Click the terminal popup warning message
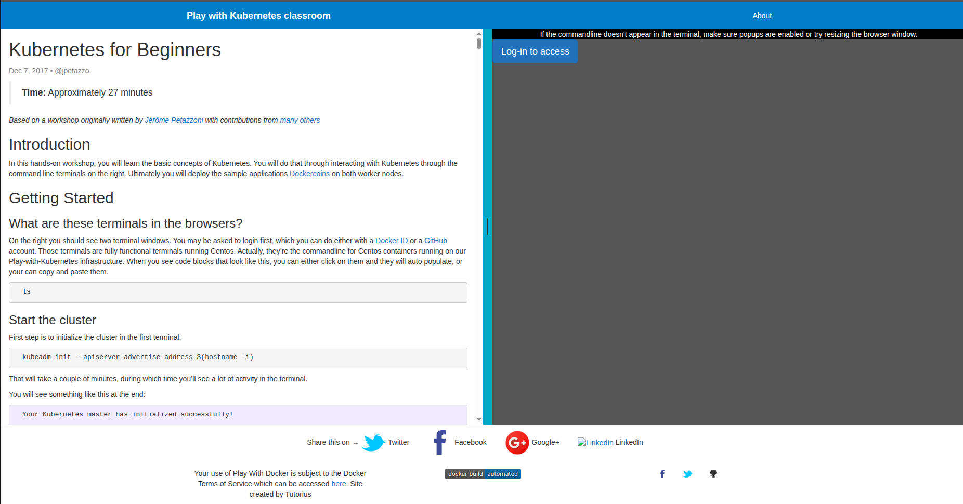963x504 pixels. (x=728, y=34)
